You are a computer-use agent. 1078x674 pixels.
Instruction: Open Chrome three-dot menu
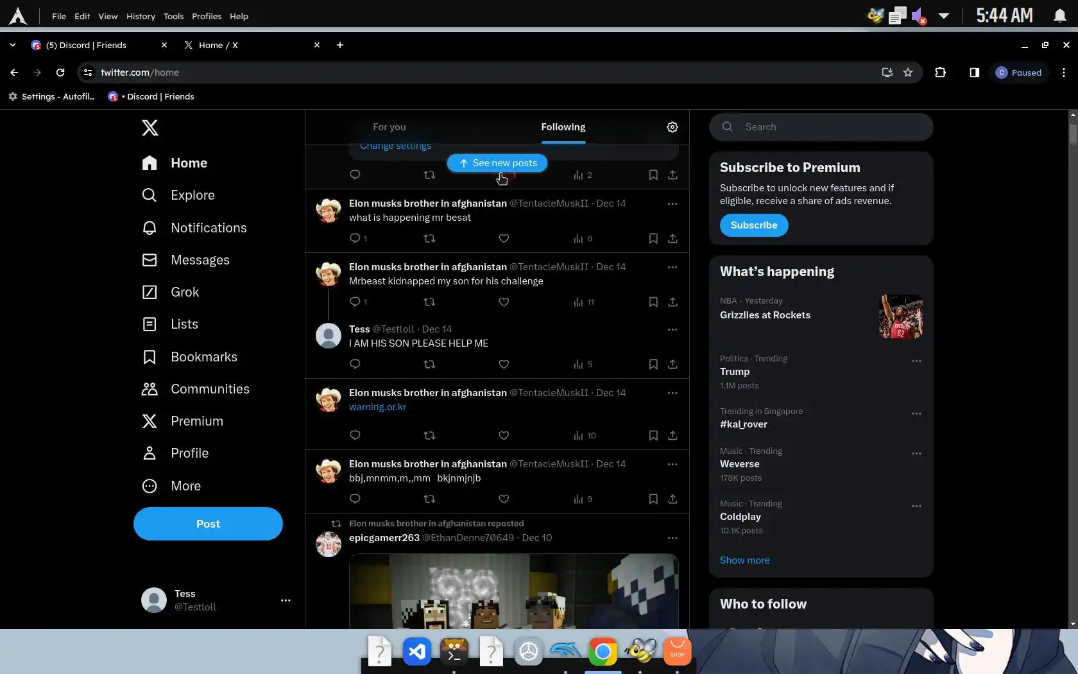point(1064,73)
